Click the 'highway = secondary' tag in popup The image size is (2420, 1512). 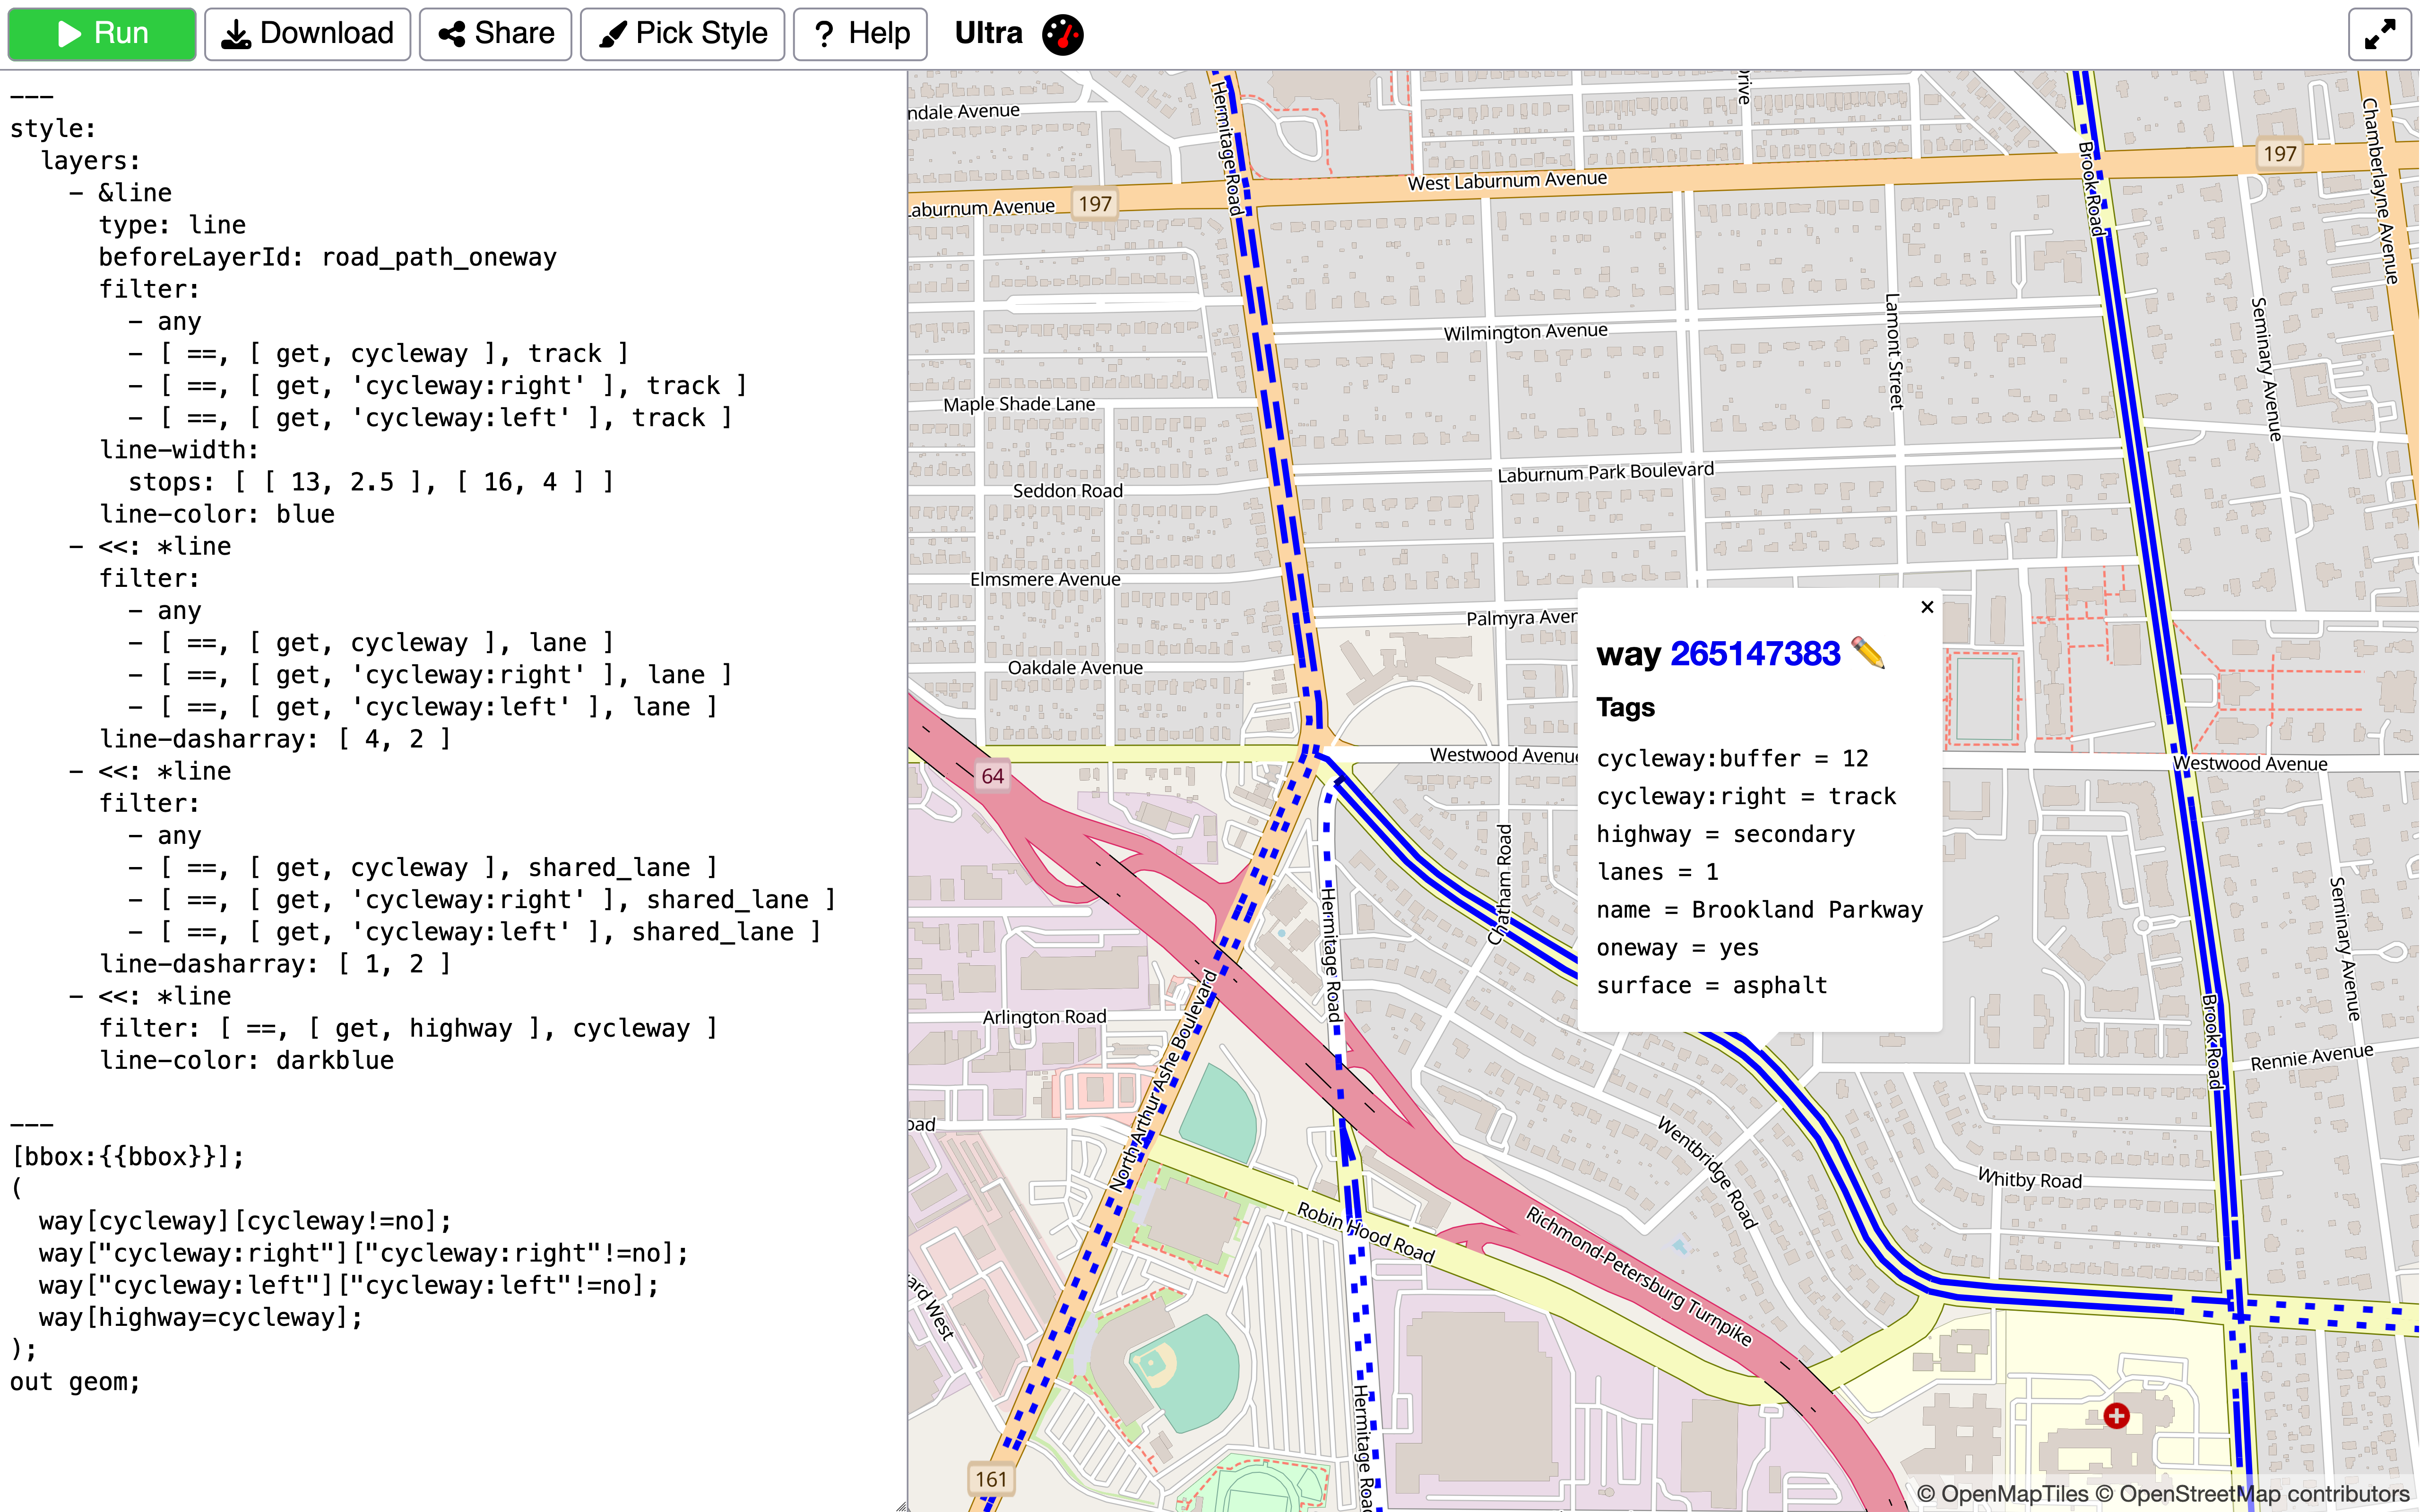[1725, 834]
